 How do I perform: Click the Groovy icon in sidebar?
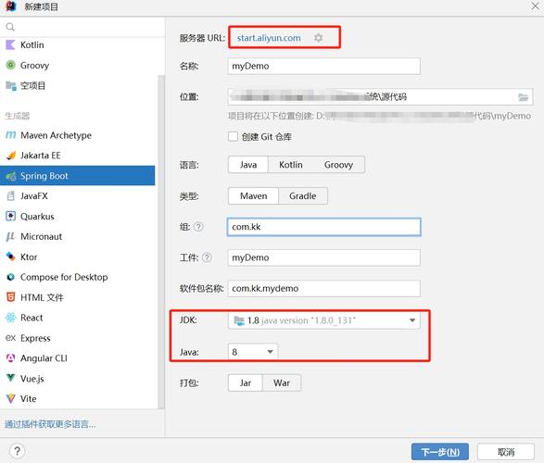pos(11,65)
